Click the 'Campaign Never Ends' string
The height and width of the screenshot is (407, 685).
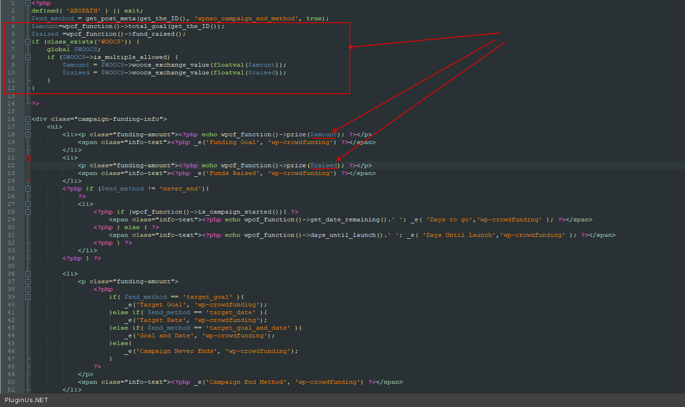(x=177, y=351)
